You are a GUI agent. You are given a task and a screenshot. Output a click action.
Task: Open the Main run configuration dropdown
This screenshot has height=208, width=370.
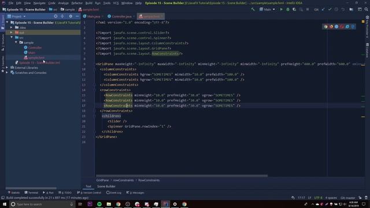pos(267,9)
